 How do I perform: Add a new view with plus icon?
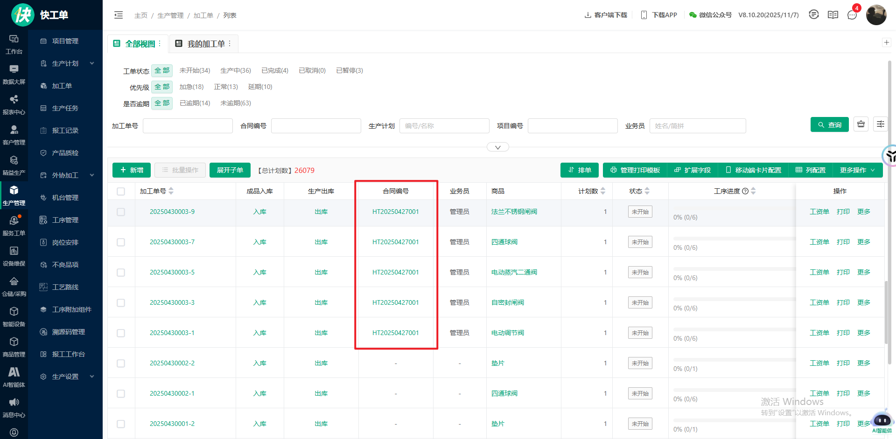pos(887,42)
